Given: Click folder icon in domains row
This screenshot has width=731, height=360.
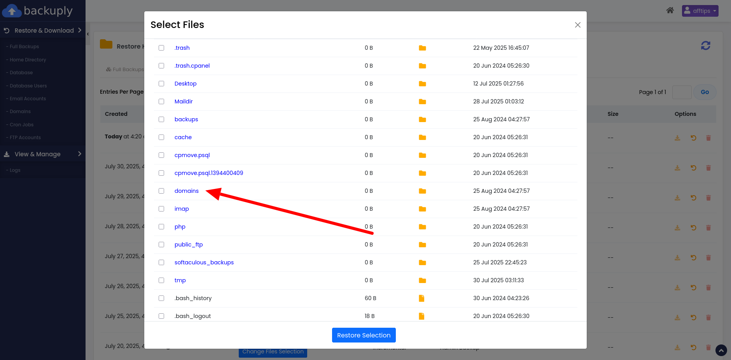Looking at the screenshot, I should [x=422, y=191].
